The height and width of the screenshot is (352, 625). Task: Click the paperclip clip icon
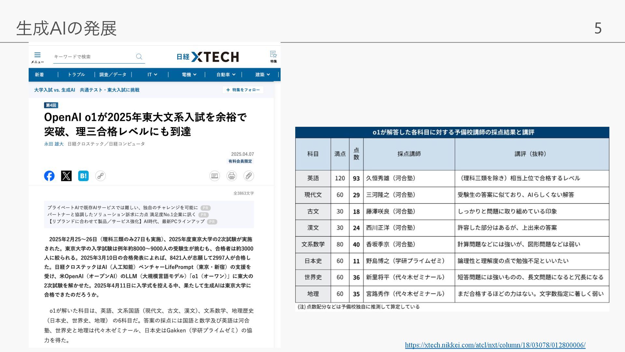pyautogui.click(x=248, y=176)
